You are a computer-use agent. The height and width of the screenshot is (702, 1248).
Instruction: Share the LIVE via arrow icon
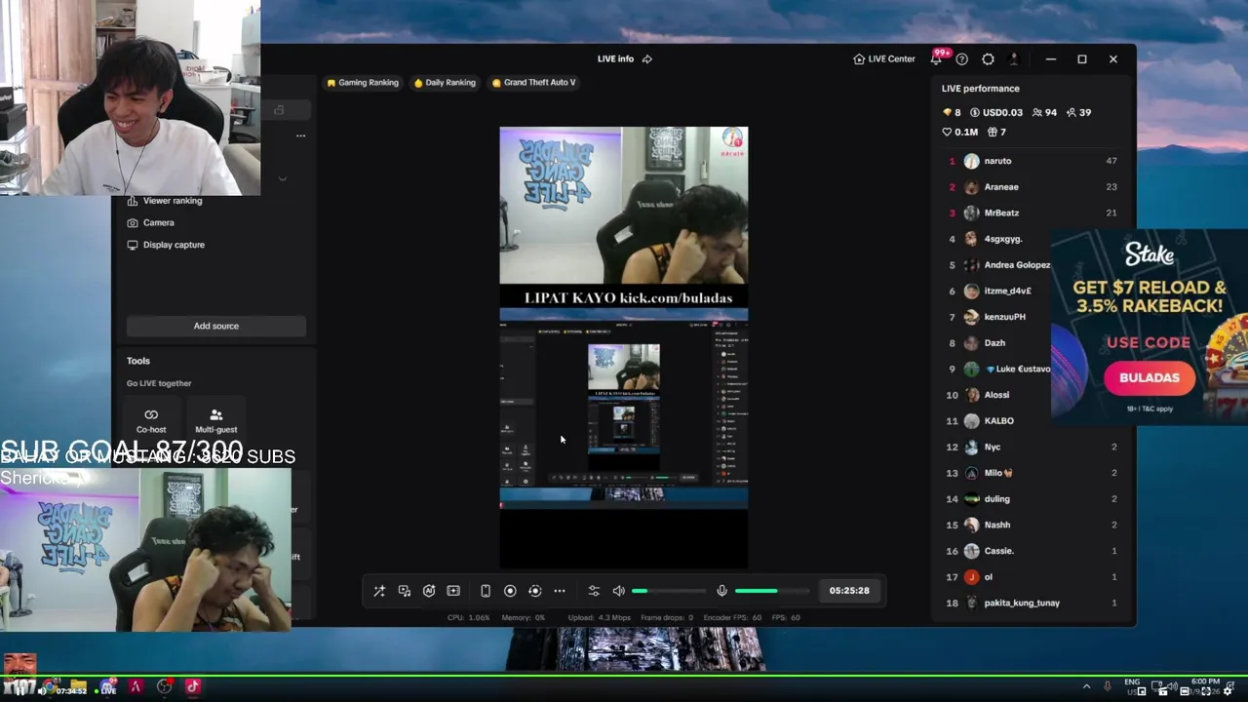coord(646,59)
